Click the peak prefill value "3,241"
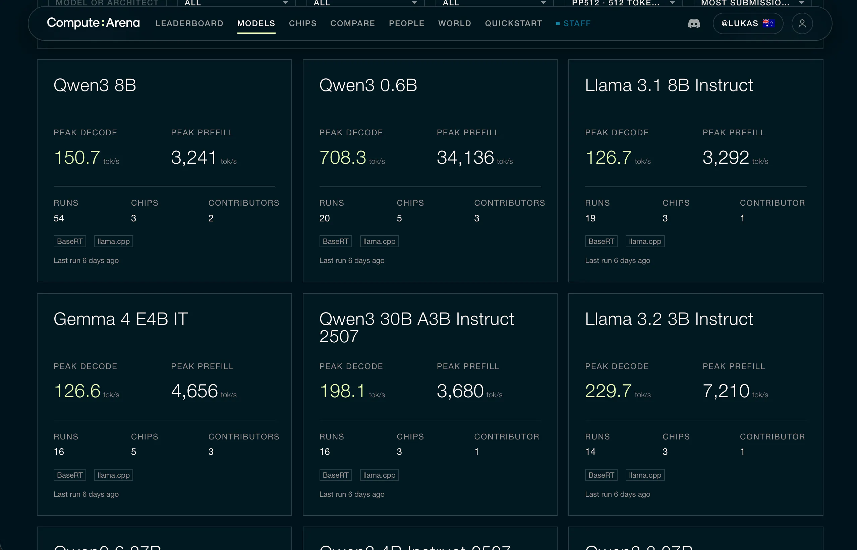 (x=194, y=157)
